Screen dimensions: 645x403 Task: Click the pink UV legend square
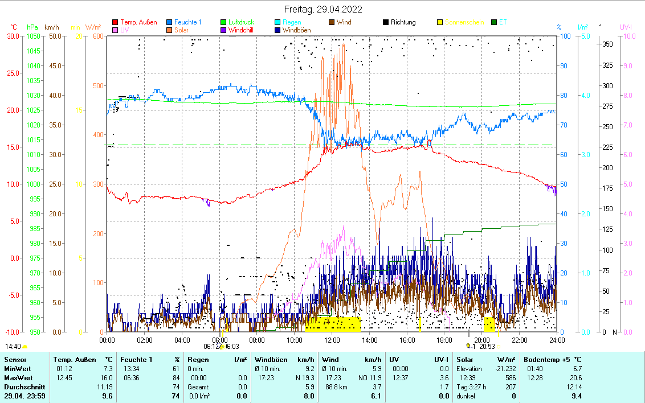tap(116, 30)
